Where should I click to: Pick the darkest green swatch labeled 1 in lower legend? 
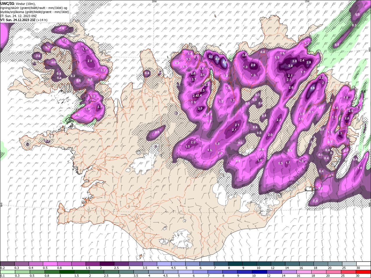pos(67,272)
